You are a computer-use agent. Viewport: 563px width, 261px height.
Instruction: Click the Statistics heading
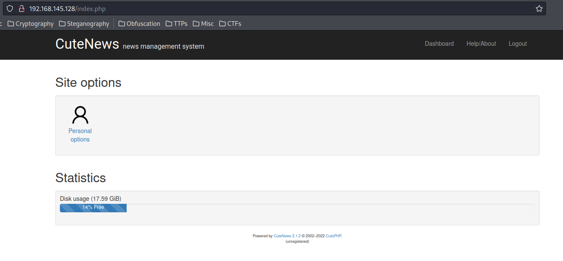(x=81, y=178)
